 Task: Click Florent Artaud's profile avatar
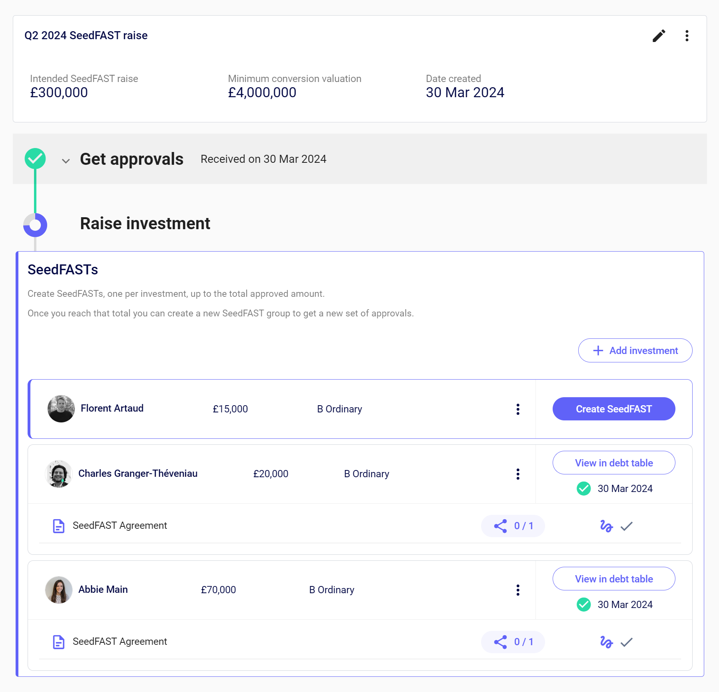click(61, 409)
